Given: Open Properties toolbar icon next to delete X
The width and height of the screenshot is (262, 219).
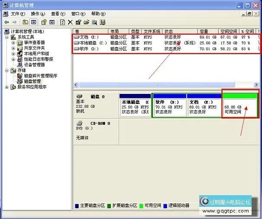Looking at the screenshot, I should coord(78,22).
